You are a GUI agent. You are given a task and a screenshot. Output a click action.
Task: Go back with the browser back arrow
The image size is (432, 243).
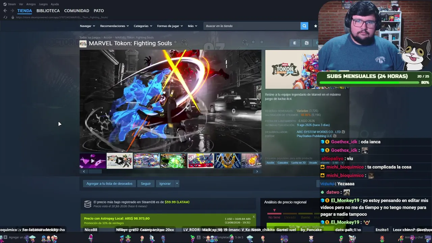click(5, 11)
